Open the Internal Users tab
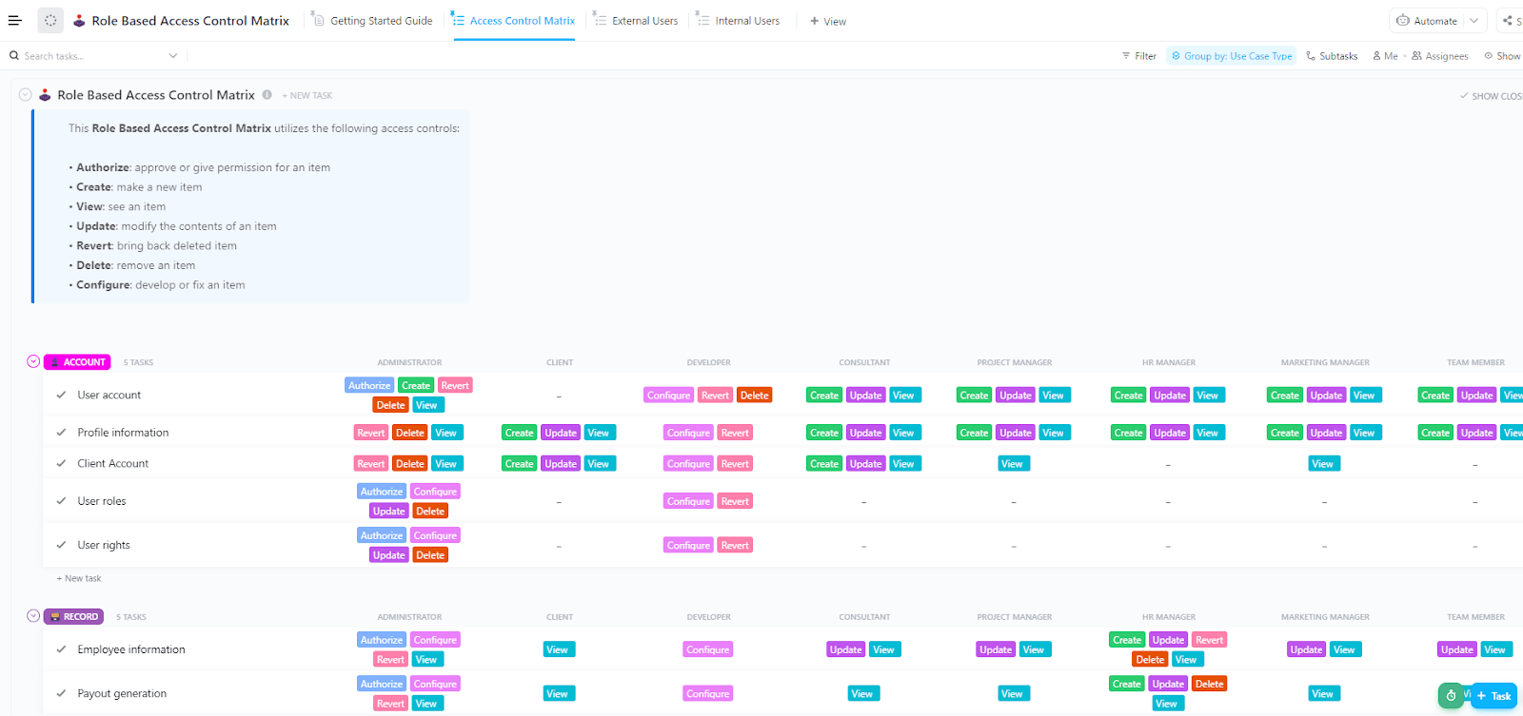This screenshot has height=716, width=1523. (x=738, y=20)
